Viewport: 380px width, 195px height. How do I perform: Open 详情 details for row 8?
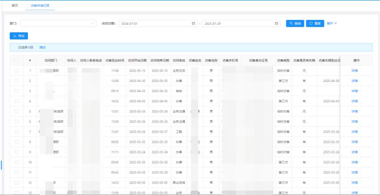point(355,142)
